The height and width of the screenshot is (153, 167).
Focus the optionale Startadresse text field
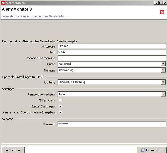[x=112, y=58]
